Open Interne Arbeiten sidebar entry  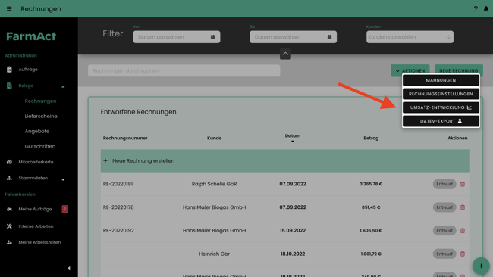(x=36, y=226)
